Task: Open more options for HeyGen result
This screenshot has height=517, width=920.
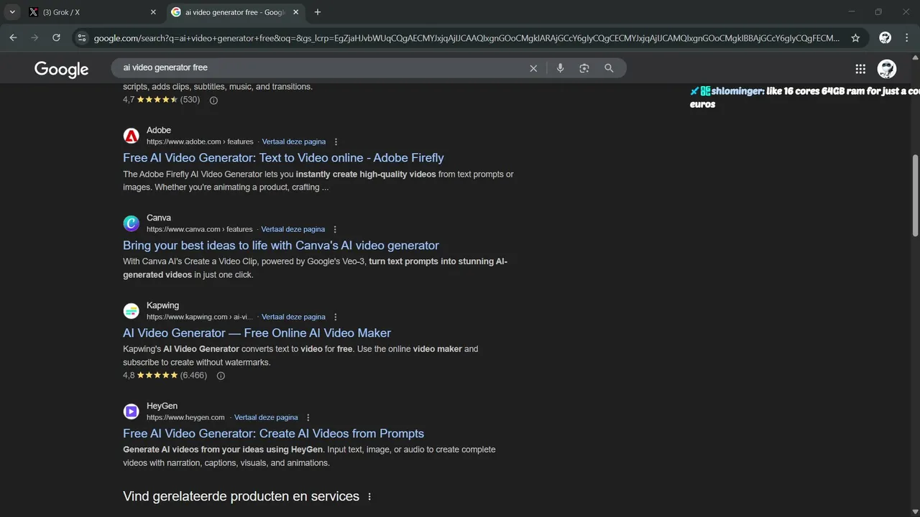Action: tap(308, 418)
